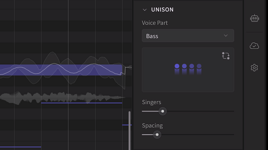Select the thin purple note at bottom left

coord(20,147)
